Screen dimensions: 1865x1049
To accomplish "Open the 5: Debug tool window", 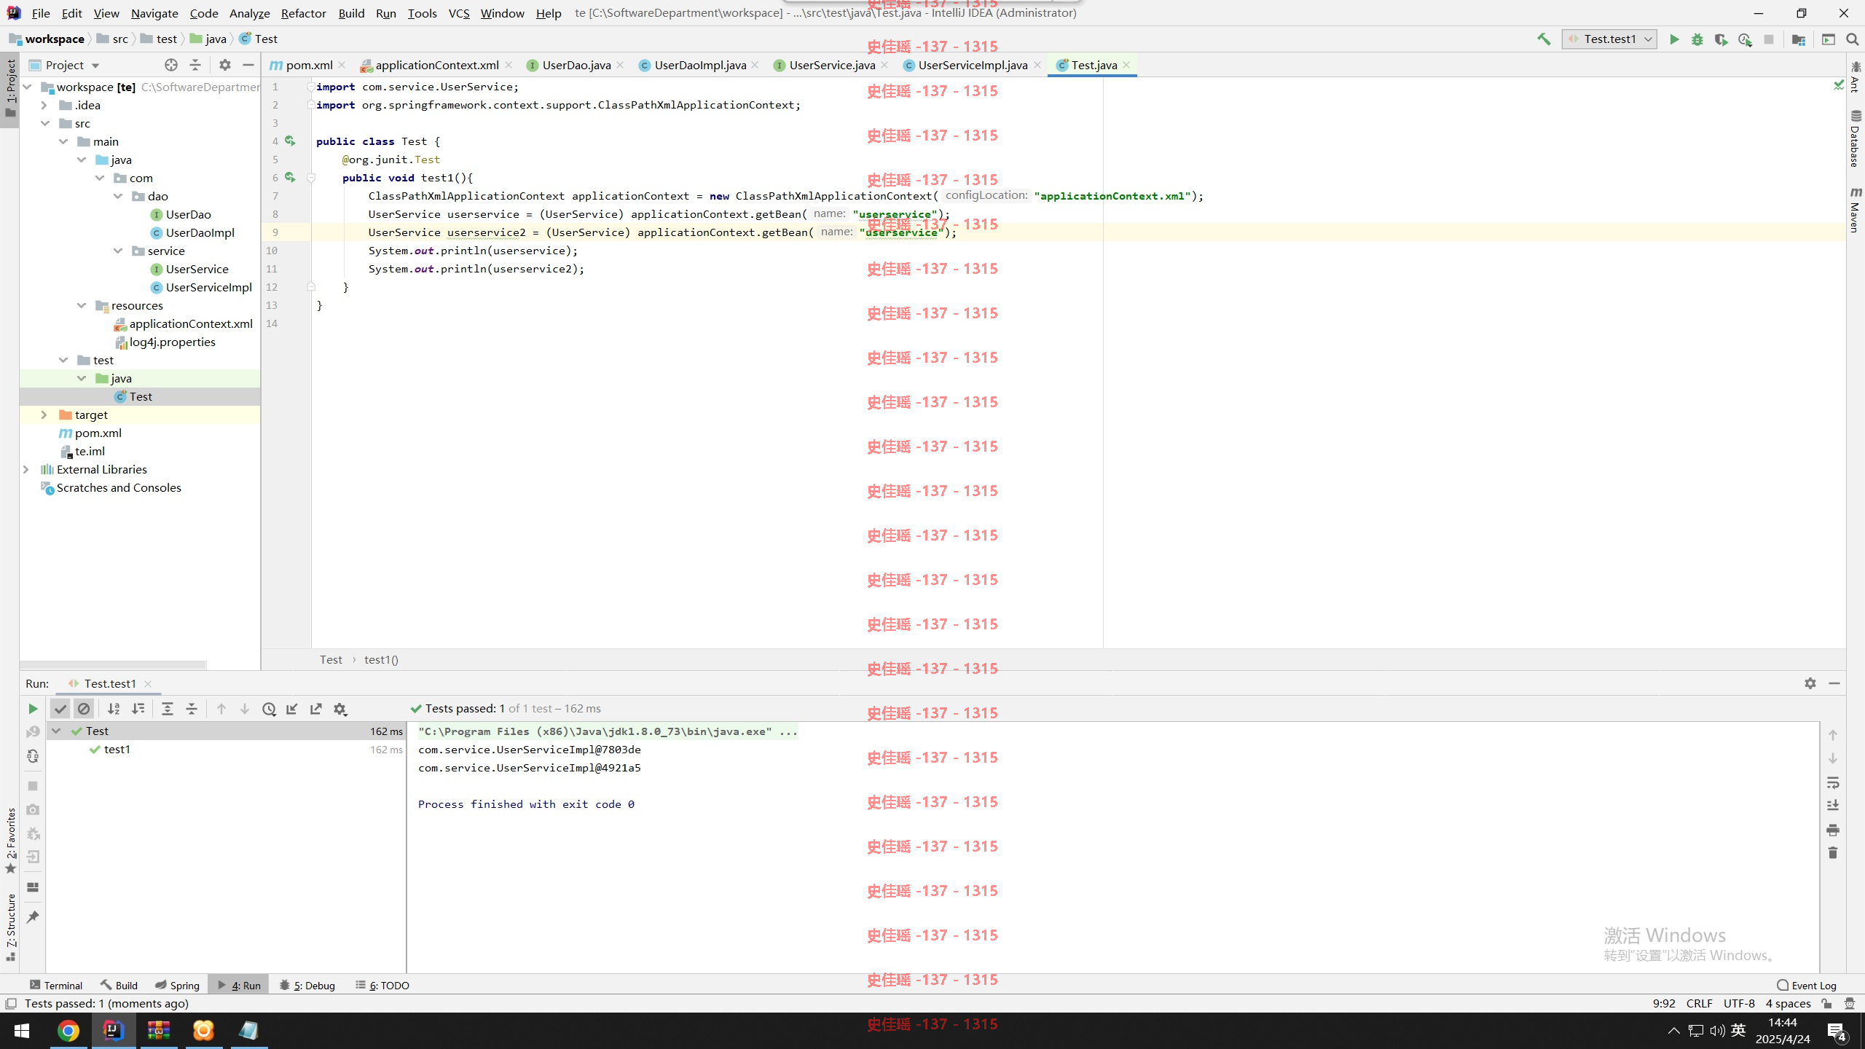I will [x=307, y=985].
